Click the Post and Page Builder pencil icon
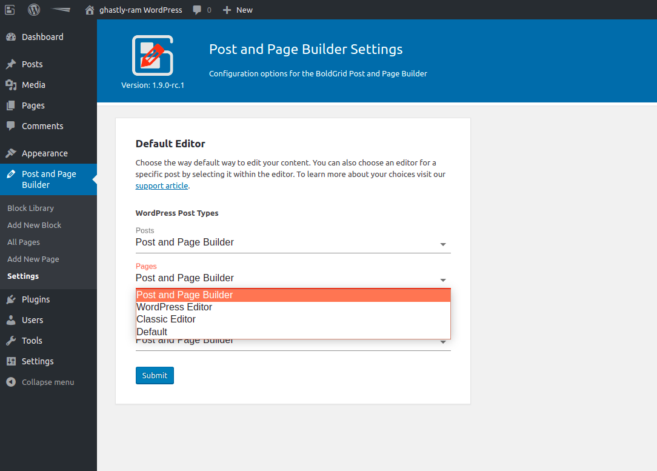Screen dimensions: 657x471 12,174
